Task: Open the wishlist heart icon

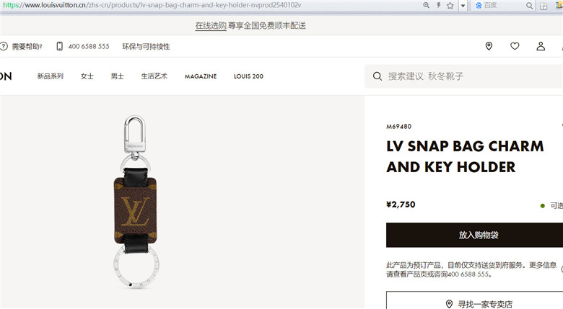Action: [x=515, y=46]
